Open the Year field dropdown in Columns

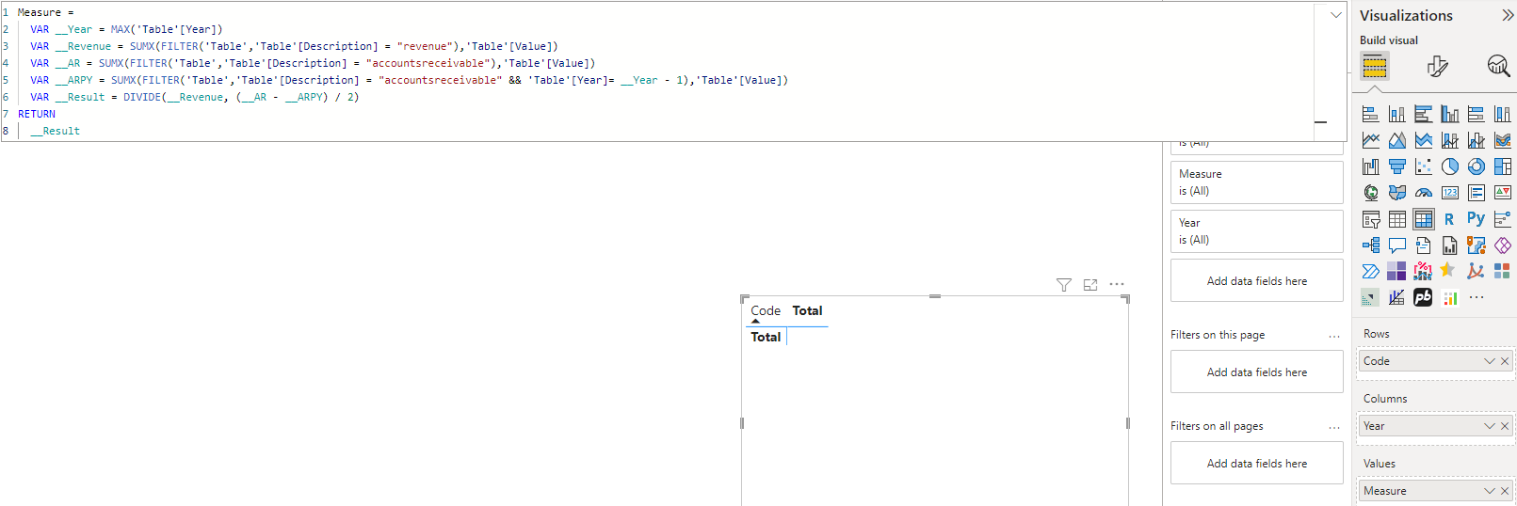pyautogui.click(x=1490, y=426)
